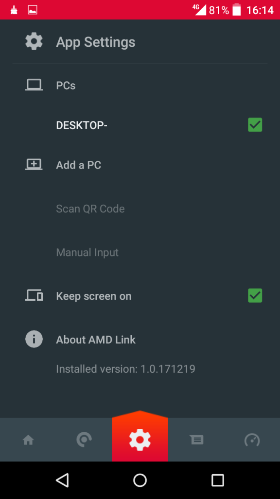The width and height of the screenshot is (280, 499).
Task: Open the home tab in bottom navigation
Action: click(28, 440)
